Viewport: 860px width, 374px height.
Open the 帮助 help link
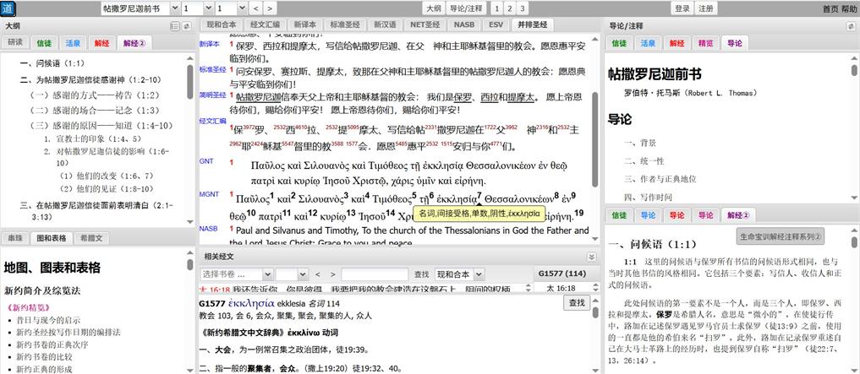(x=849, y=8)
